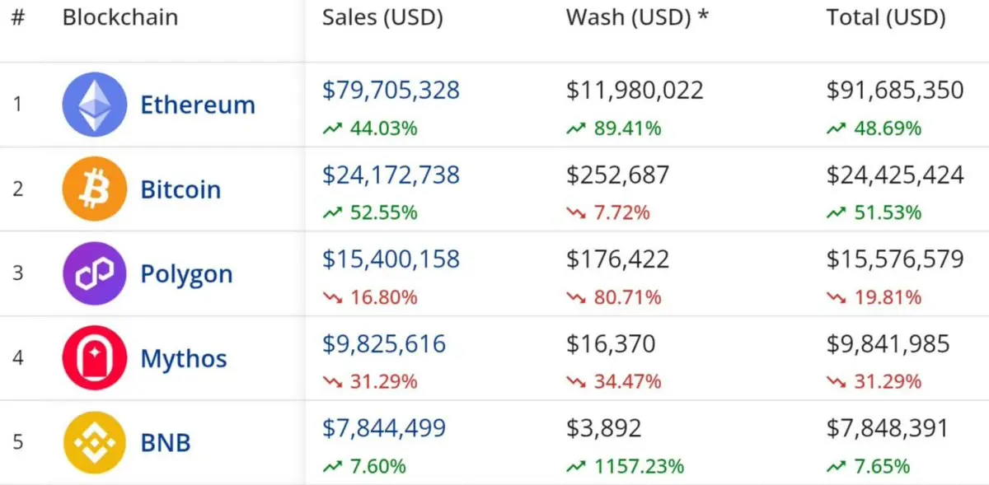Image resolution: width=989 pixels, height=485 pixels.
Task: Click the purple Polygon logo icon
Action: click(x=95, y=274)
